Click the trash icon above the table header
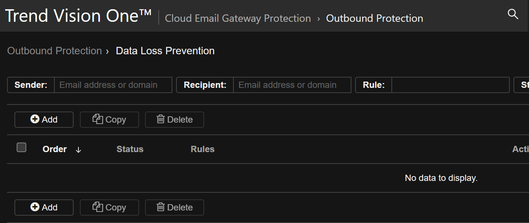 click(161, 119)
